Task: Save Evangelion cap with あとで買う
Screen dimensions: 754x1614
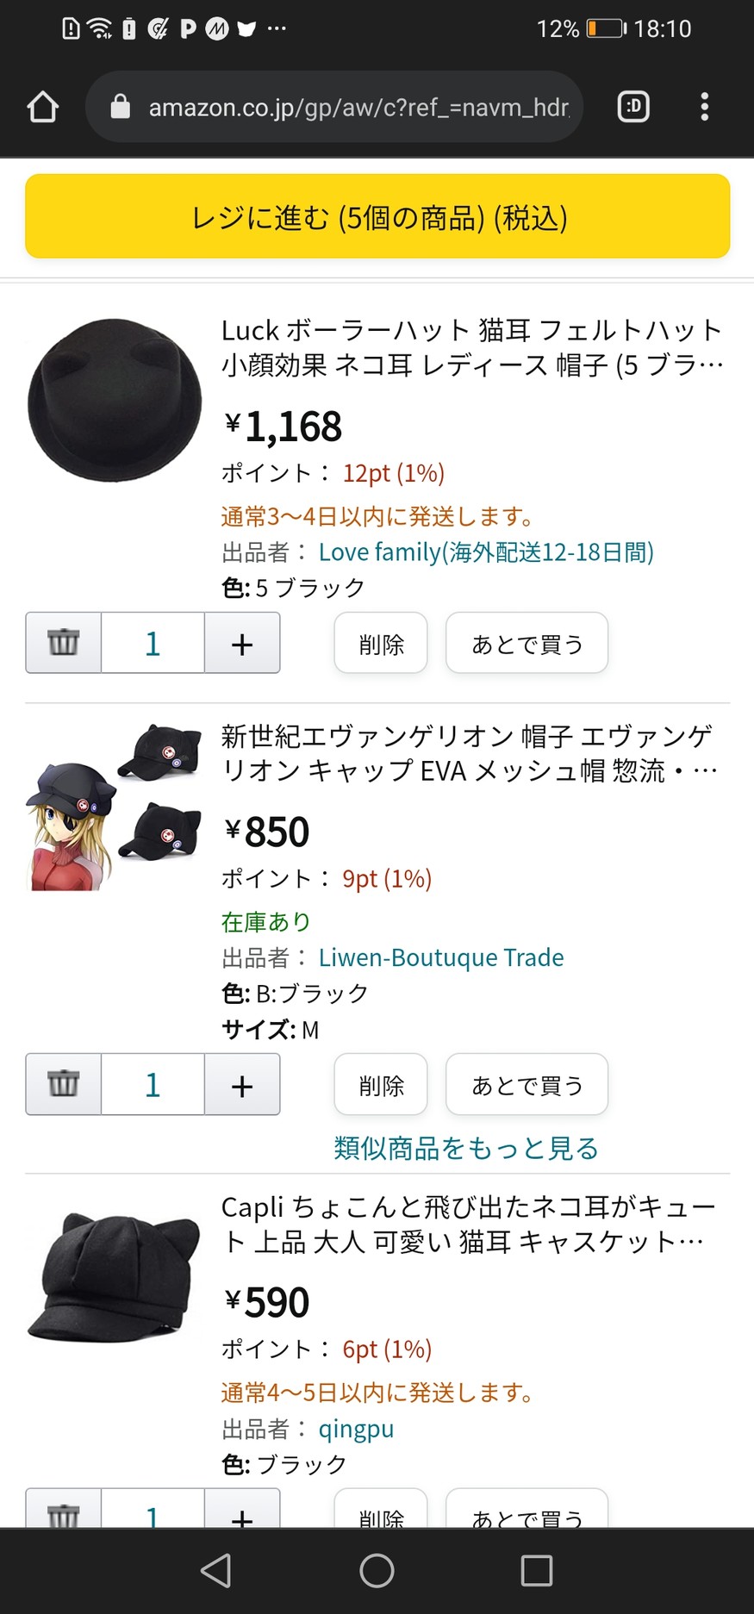Action: click(527, 1085)
